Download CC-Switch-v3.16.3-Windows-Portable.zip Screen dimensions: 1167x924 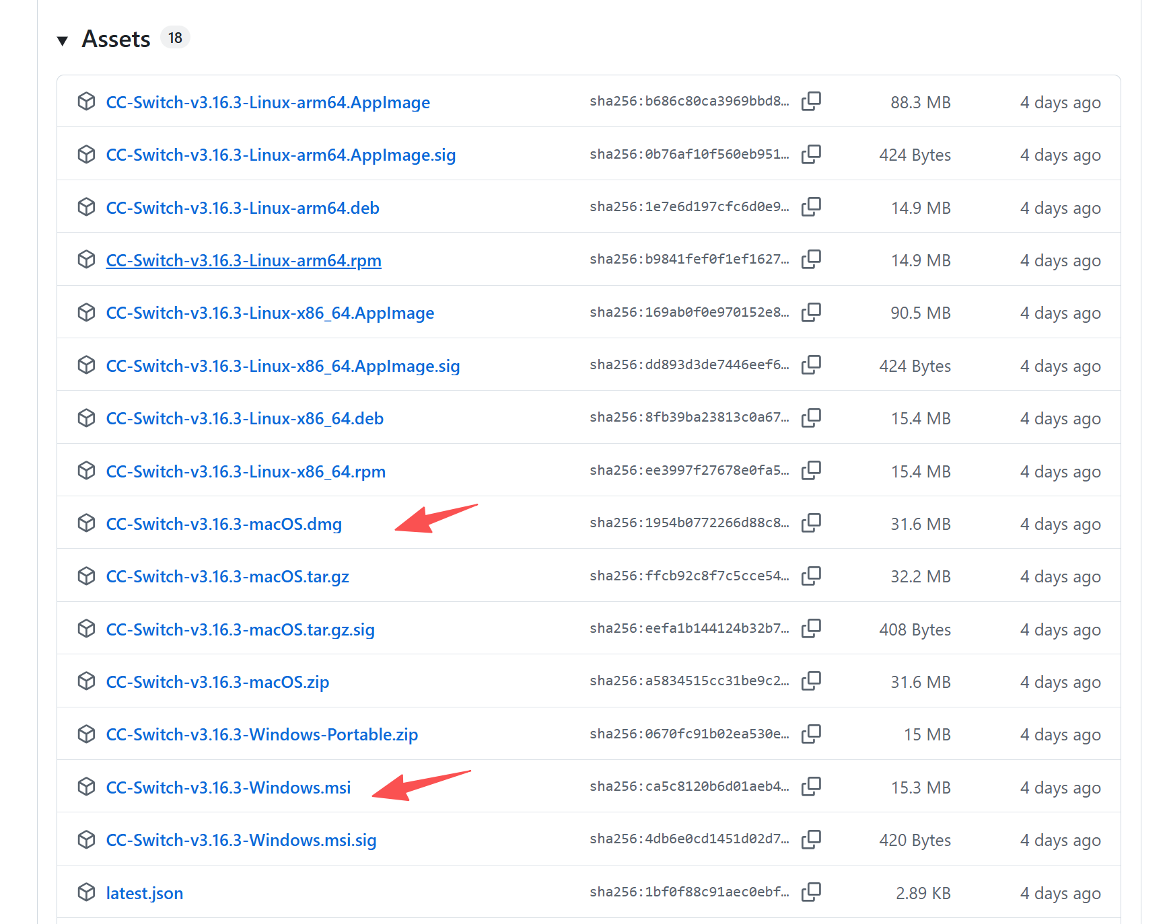pyautogui.click(x=262, y=735)
